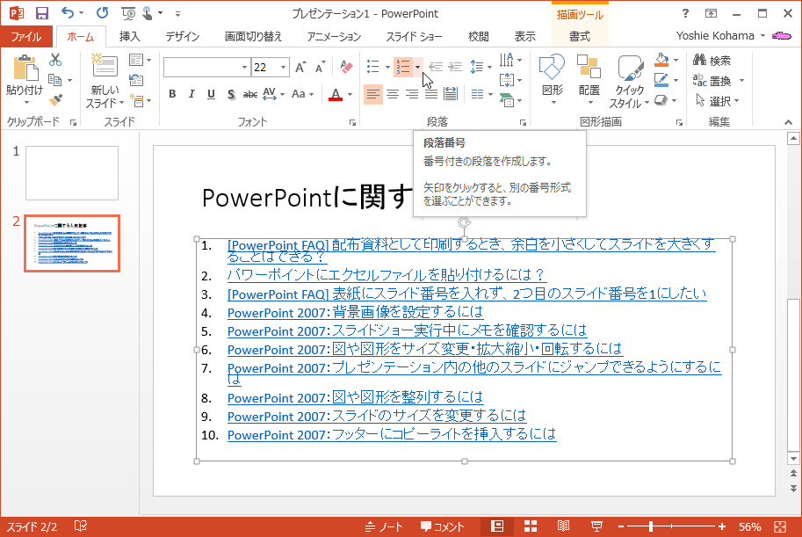Switch to the アニメーション tab
This screenshot has width=802, height=537.
pyautogui.click(x=334, y=36)
